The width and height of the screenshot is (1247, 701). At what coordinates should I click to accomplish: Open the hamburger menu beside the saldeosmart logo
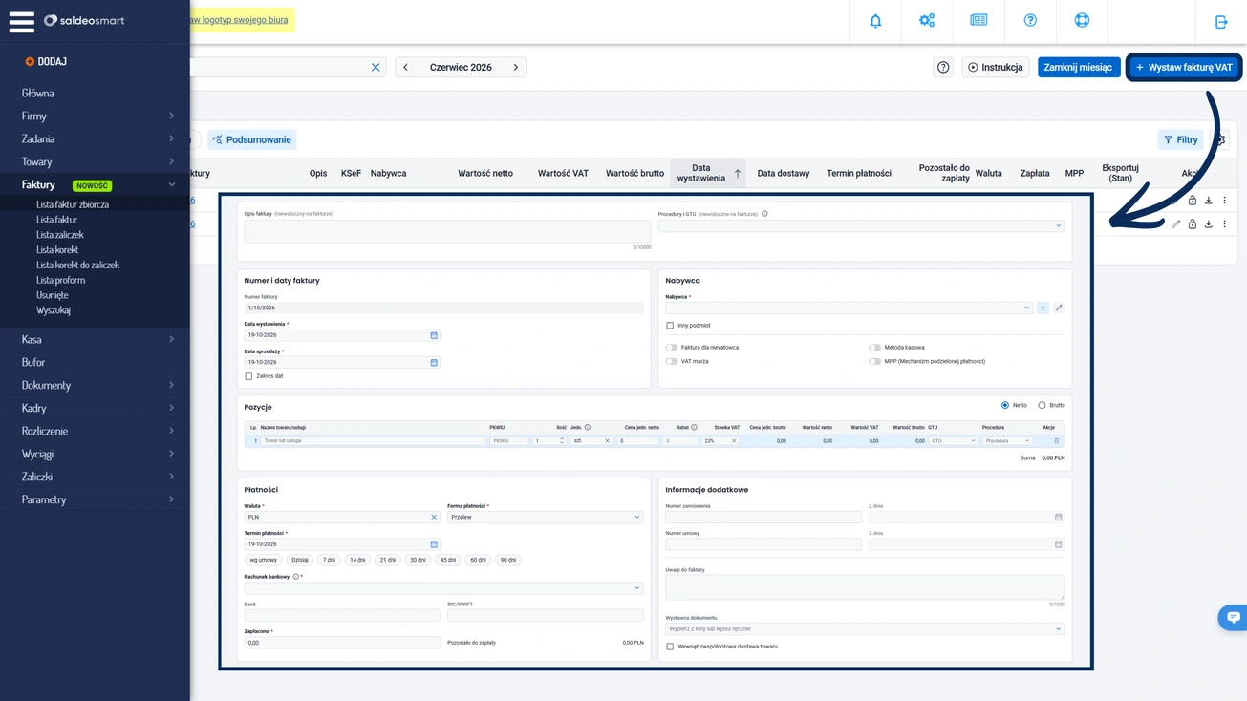point(21,21)
